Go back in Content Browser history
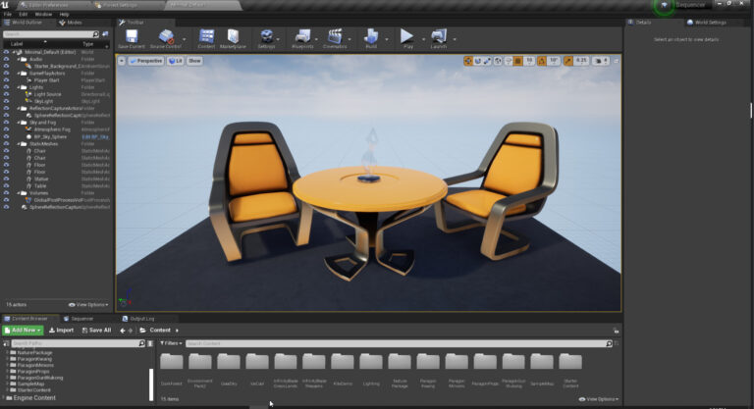The image size is (754, 409). pos(122,331)
